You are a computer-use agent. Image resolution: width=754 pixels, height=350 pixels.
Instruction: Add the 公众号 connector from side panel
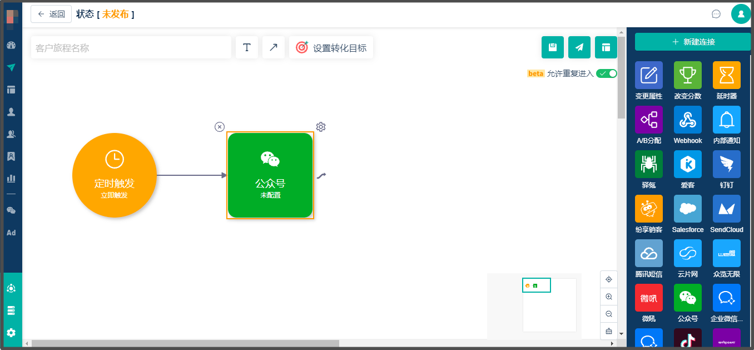(688, 298)
